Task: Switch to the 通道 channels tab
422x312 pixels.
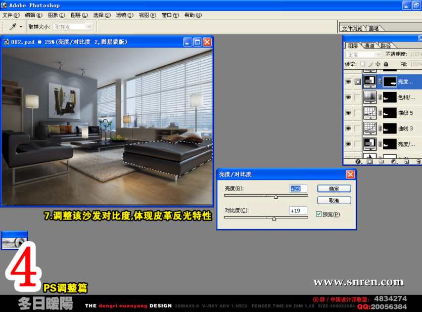Action: pos(369,46)
